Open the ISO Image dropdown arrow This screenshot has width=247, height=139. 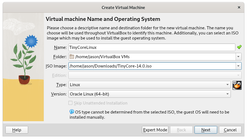238,66
